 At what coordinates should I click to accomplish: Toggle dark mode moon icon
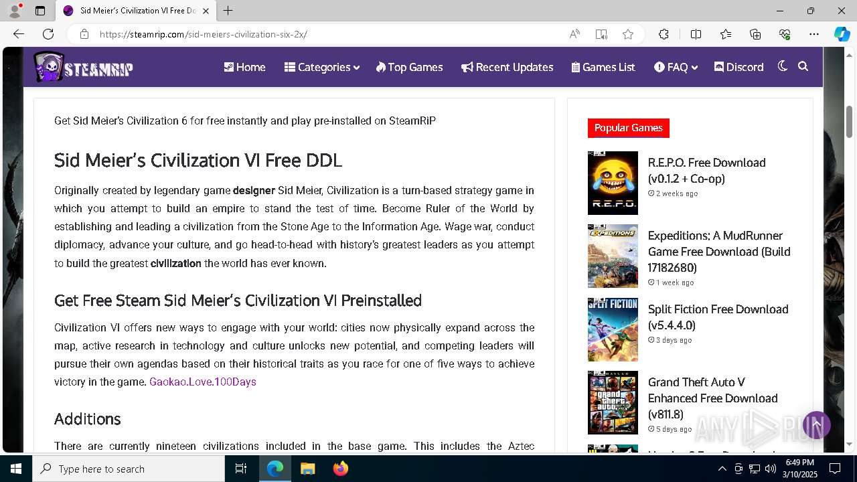coord(783,66)
